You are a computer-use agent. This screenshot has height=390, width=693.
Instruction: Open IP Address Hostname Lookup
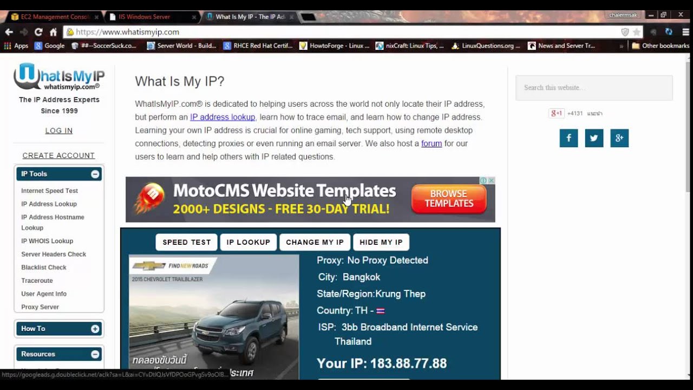(53, 223)
